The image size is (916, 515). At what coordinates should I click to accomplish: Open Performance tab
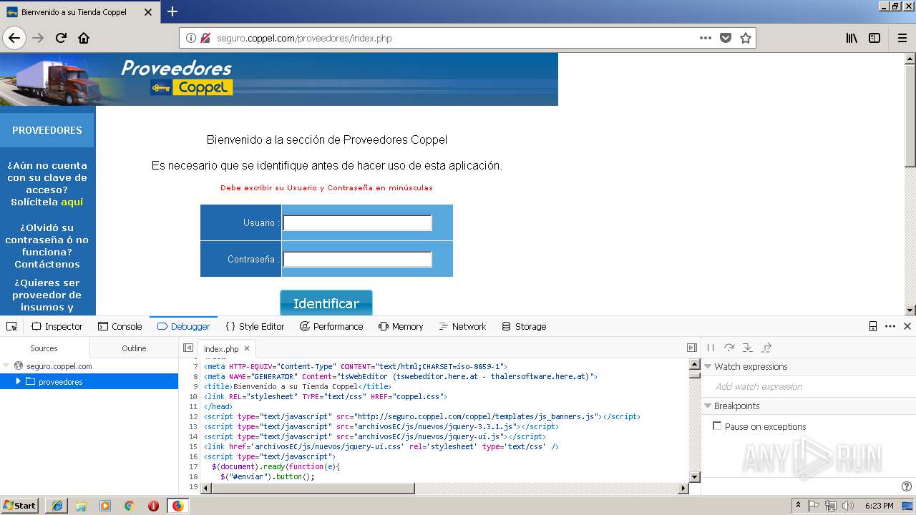(331, 326)
